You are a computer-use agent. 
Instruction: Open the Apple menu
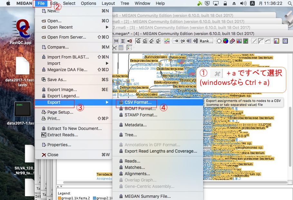[x=8, y=3]
